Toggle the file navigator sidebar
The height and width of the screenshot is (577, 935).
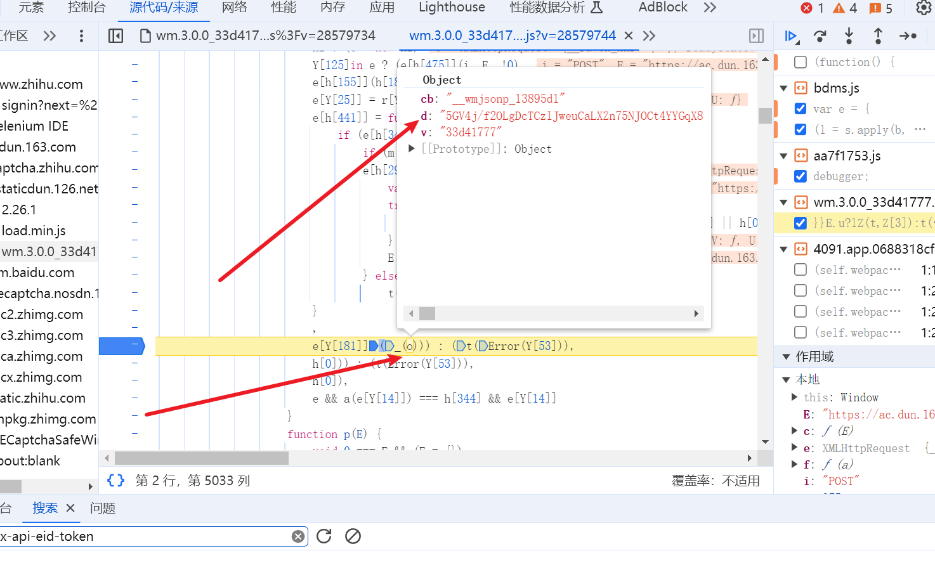(x=115, y=36)
